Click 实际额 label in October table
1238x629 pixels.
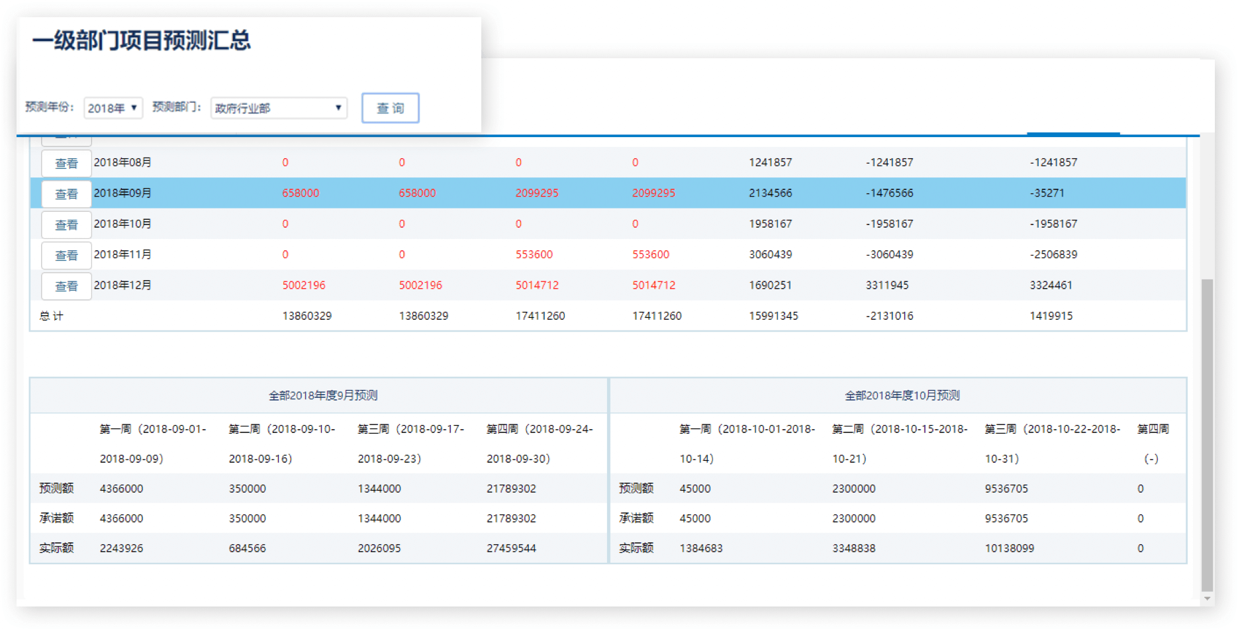click(636, 548)
